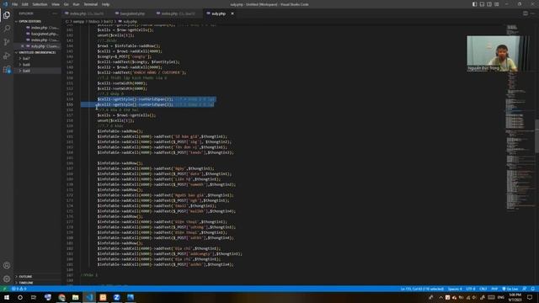
Task: Open the Cortana search circle on the taskbar
Action: click(20, 297)
